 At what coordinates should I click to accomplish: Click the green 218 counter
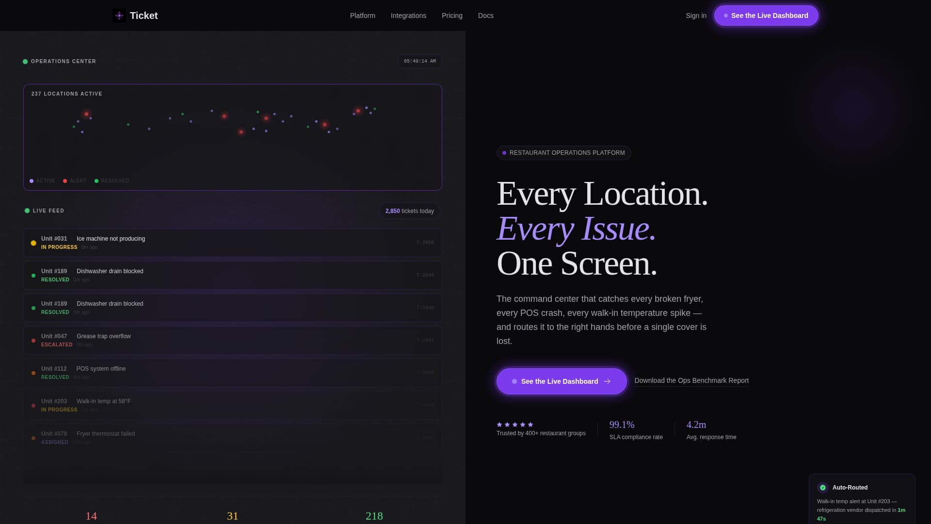[x=374, y=516]
